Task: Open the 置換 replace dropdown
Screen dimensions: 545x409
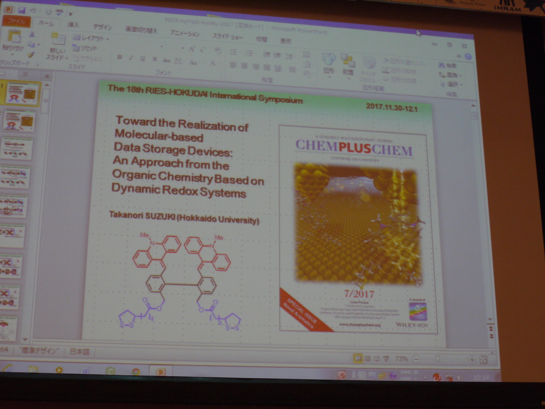Action: coord(450,75)
